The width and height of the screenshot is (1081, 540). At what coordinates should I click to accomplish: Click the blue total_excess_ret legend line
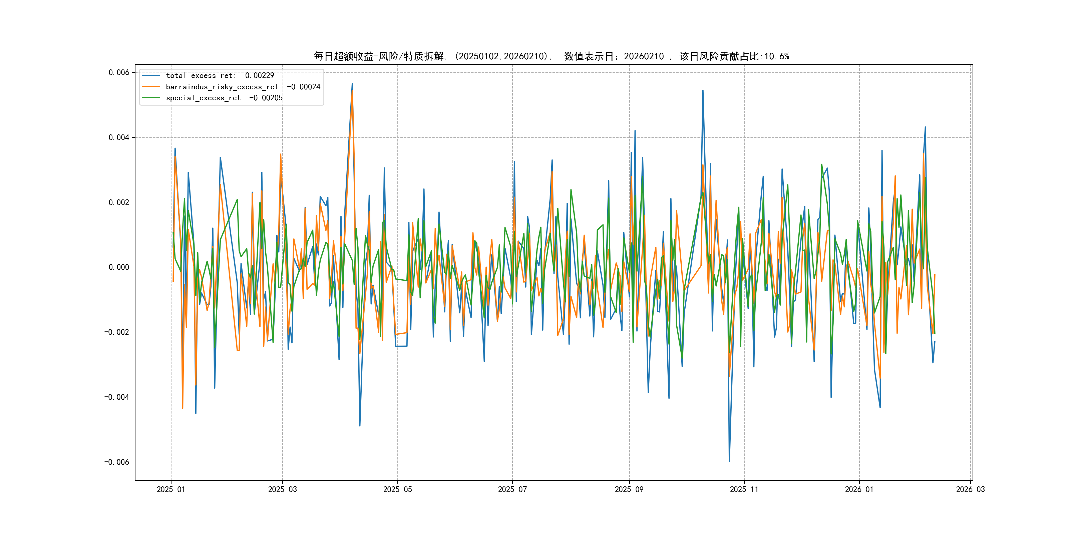151,75
